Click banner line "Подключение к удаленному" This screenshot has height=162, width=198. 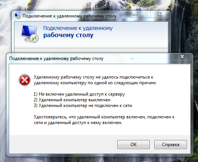(x=78, y=28)
